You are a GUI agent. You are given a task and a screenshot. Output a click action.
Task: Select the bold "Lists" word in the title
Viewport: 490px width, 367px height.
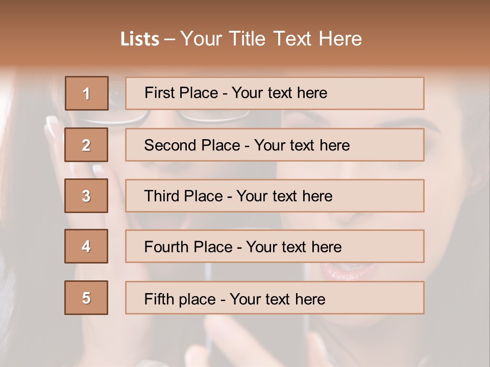(x=140, y=39)
